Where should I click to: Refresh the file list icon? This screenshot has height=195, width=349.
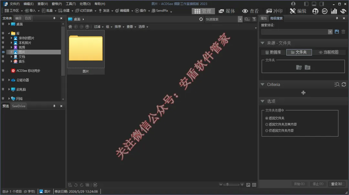coord(201,19)
